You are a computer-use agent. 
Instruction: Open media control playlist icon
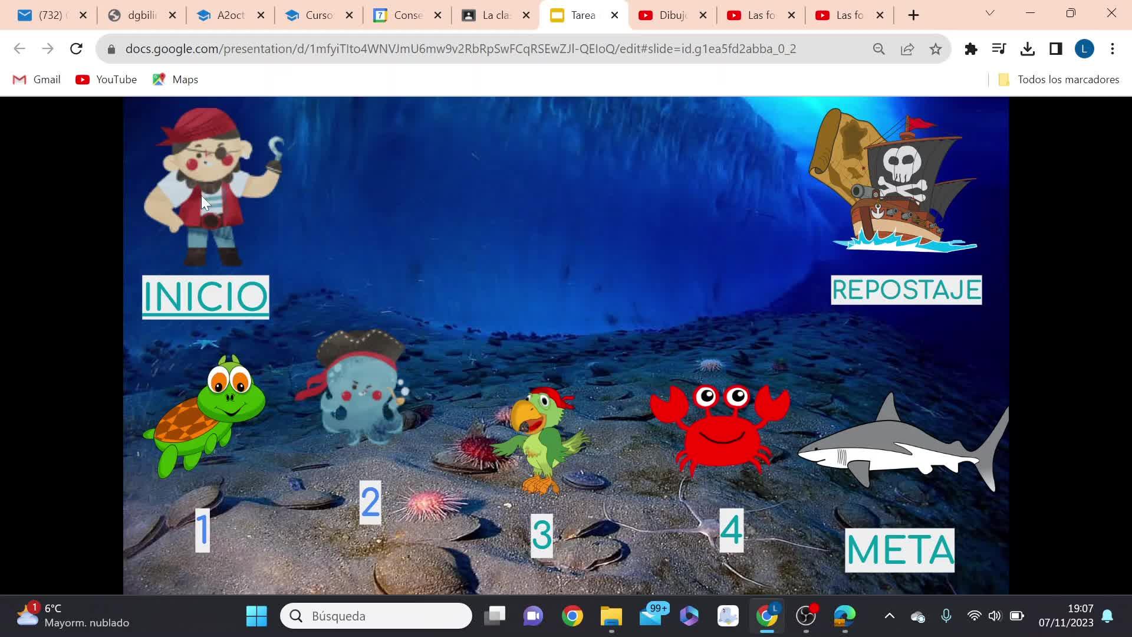(999, 49)
